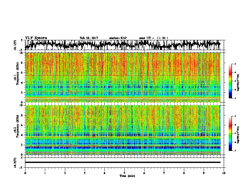Image resolution: width=252 pixels, height=194 pixels.
Task: Click the "VLF Spectra" plot title
Action: (x=36, y=38)
